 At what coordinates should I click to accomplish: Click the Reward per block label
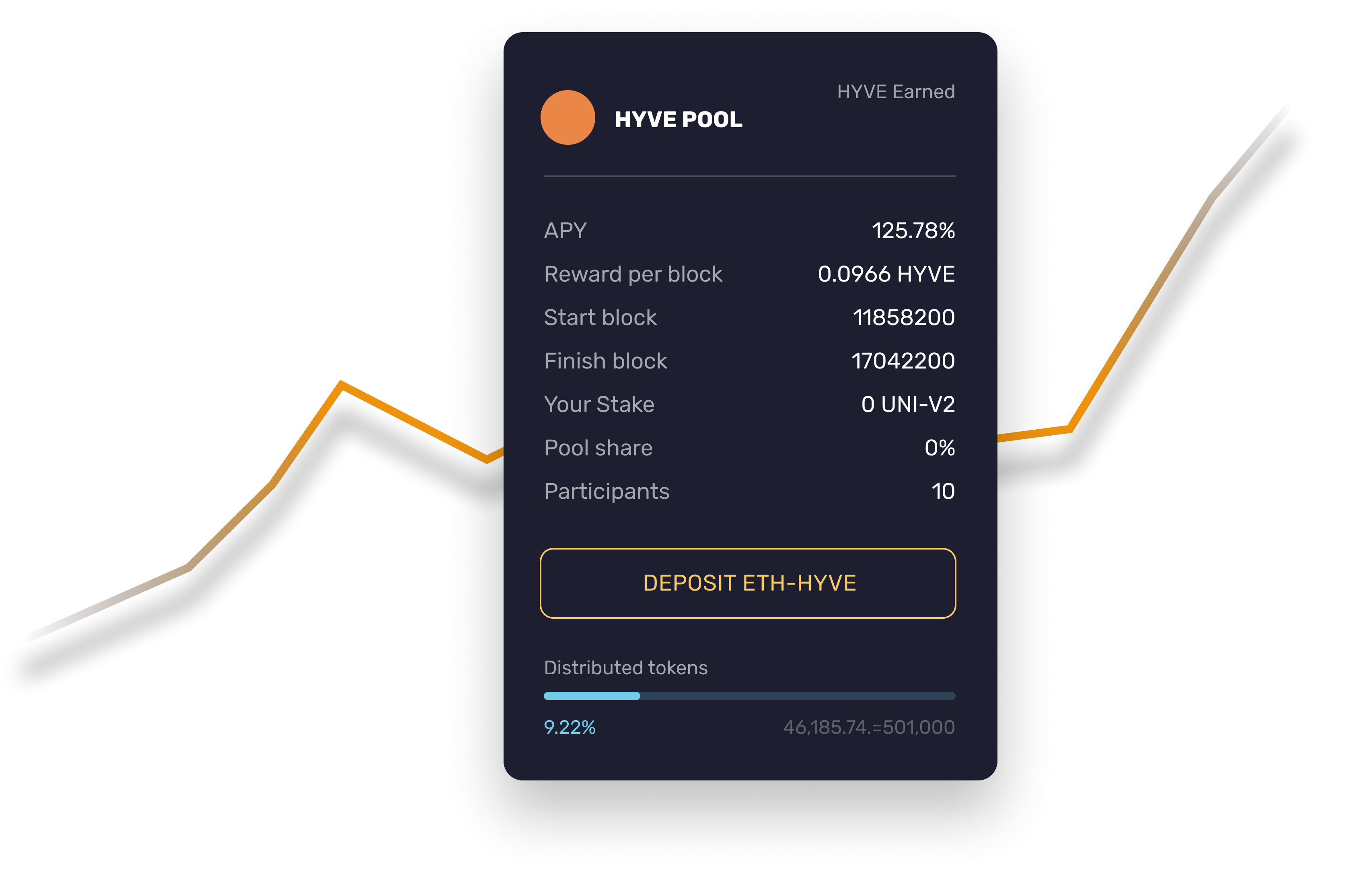633,274
